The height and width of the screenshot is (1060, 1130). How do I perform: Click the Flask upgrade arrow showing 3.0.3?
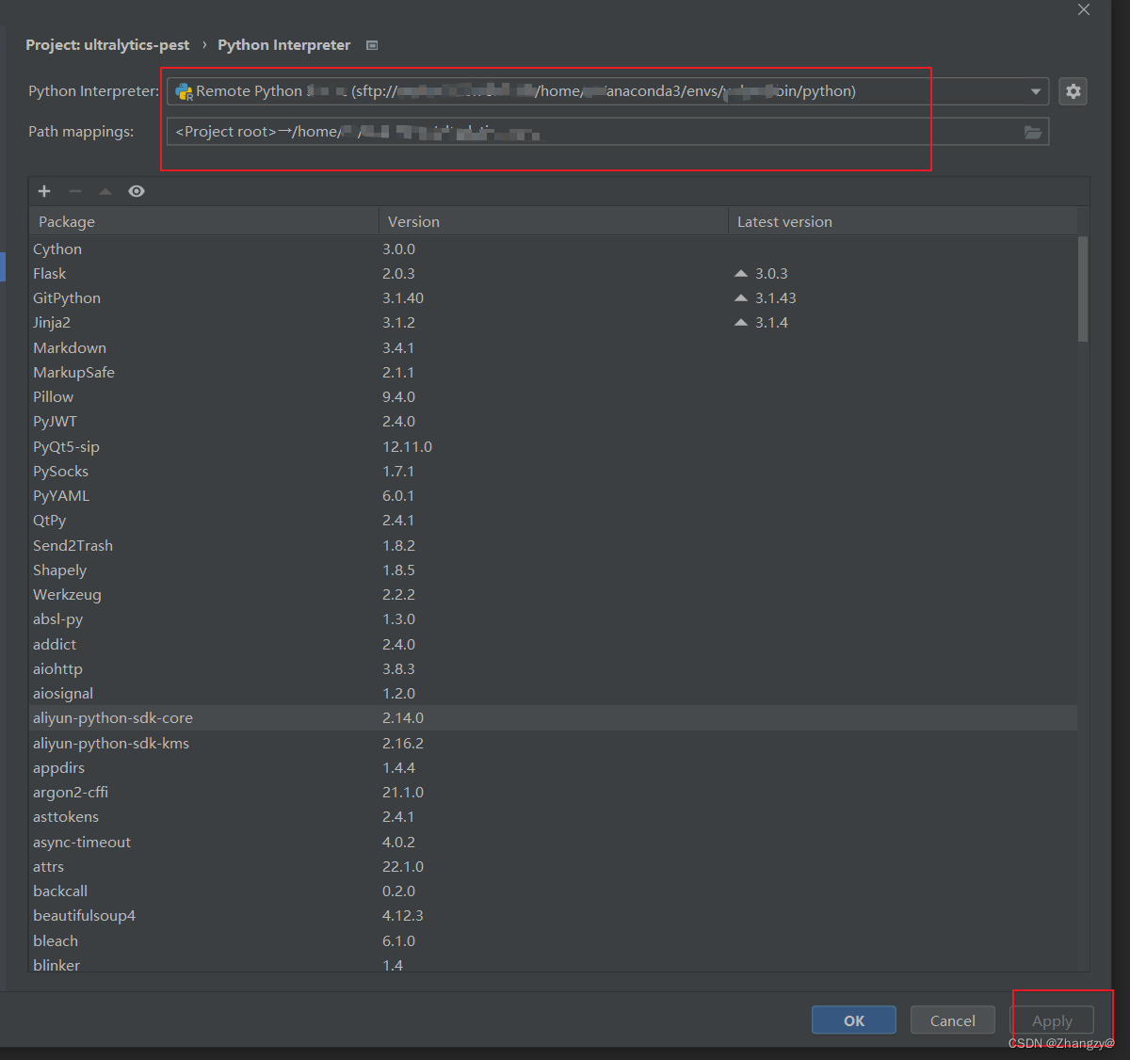pos(741,274)
